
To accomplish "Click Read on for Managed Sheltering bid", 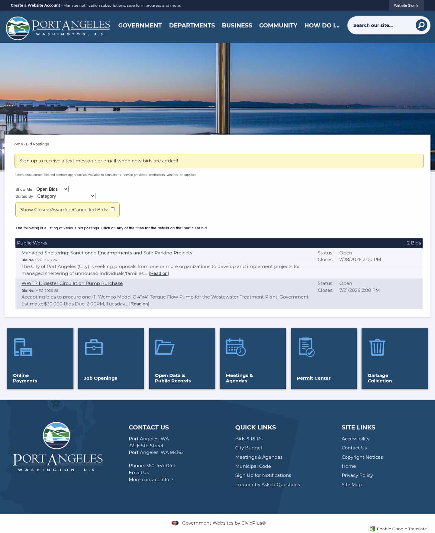I will pyautogui.click(x=159, y=273).
